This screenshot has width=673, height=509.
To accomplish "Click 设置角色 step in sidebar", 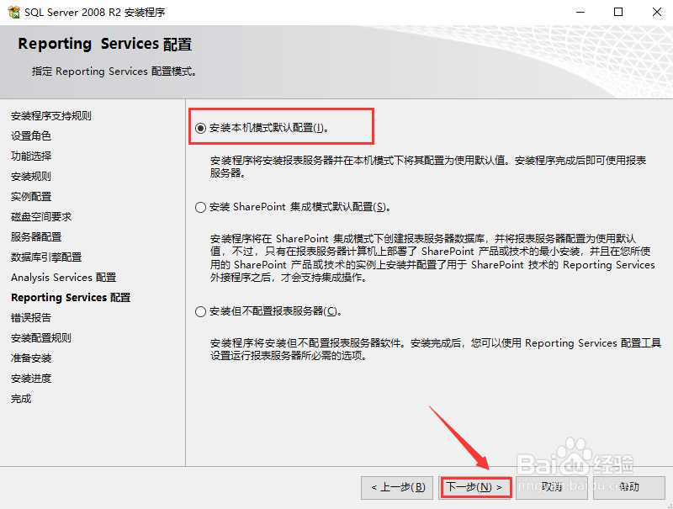I will 31,136.
